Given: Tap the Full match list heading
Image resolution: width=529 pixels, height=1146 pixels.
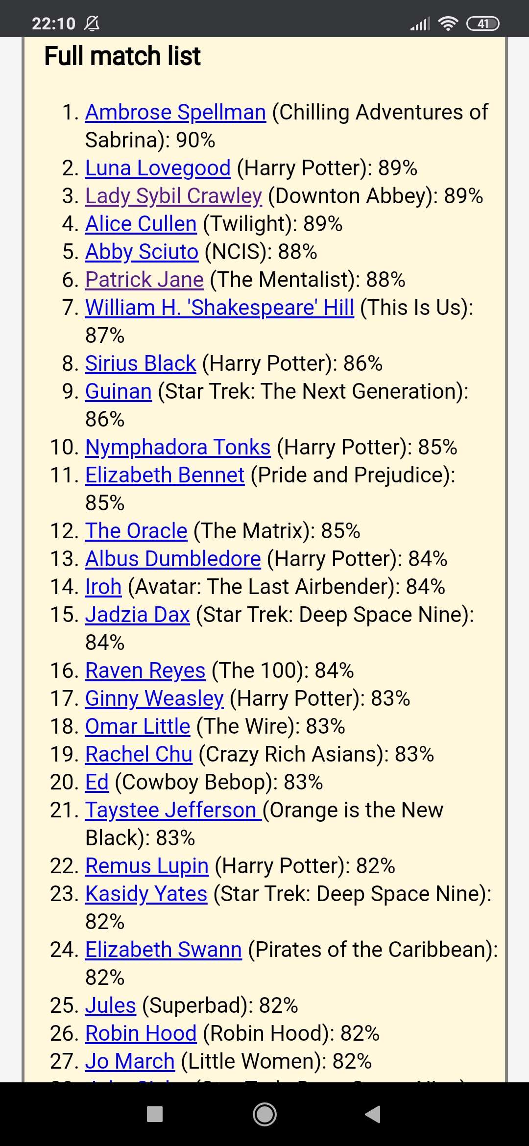Looking at the screenshot, I should [x=122, y=56].
